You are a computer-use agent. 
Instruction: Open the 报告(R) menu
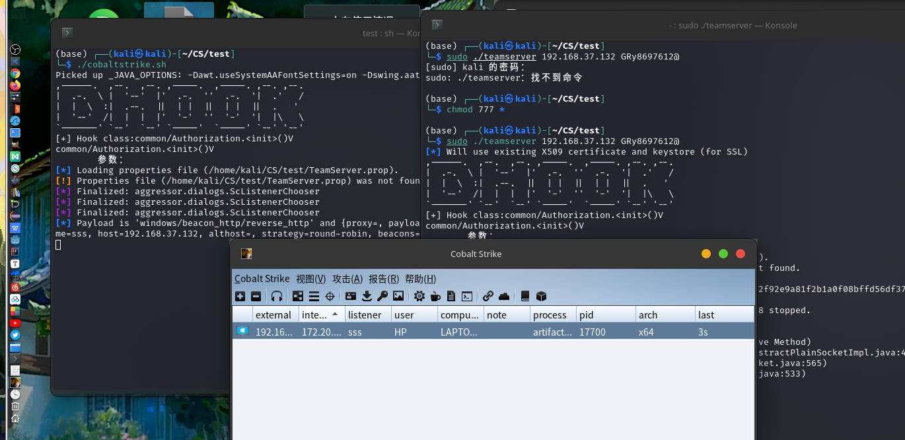[x=384, y=279]
